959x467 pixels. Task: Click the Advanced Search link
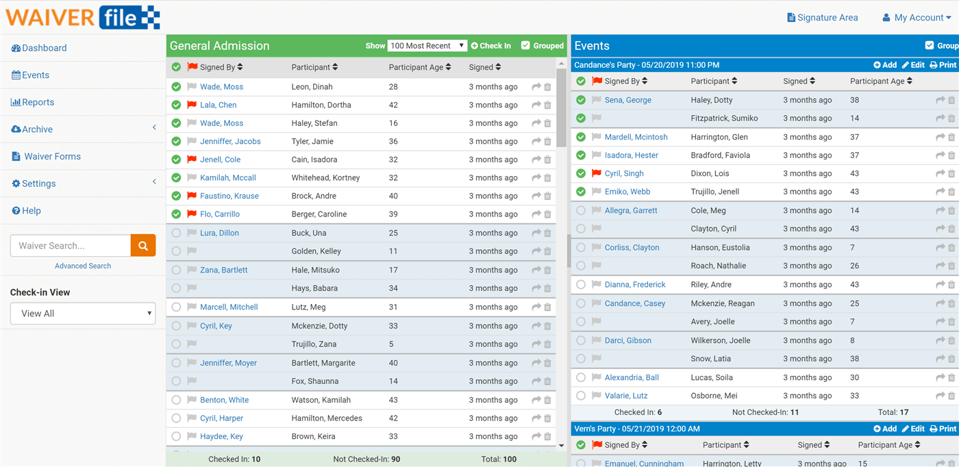82,266
